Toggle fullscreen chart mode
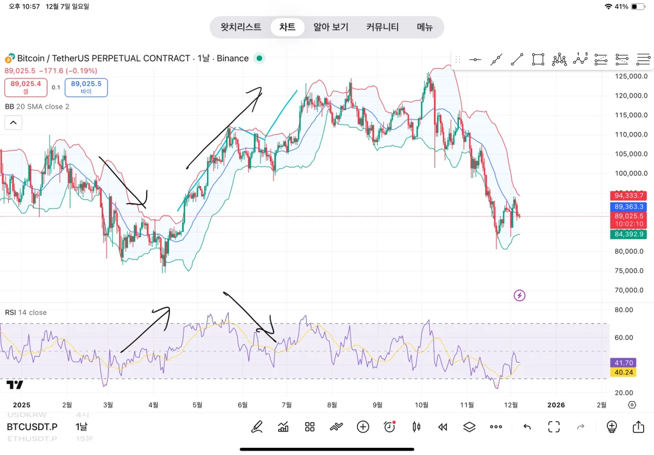This screenshot has width=654, height=455. [554, 427]
